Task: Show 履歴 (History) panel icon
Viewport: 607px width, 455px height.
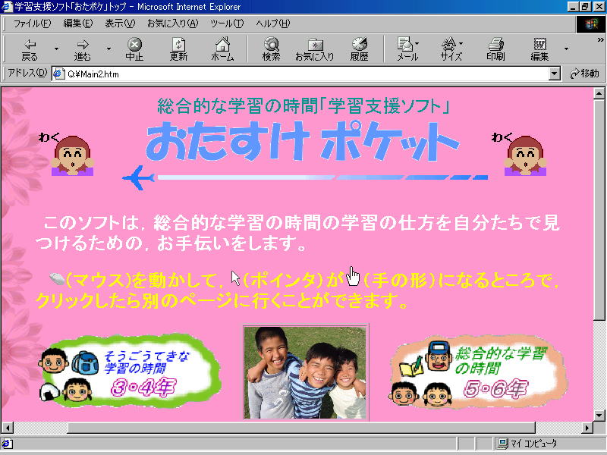Action: click(359, 49)
